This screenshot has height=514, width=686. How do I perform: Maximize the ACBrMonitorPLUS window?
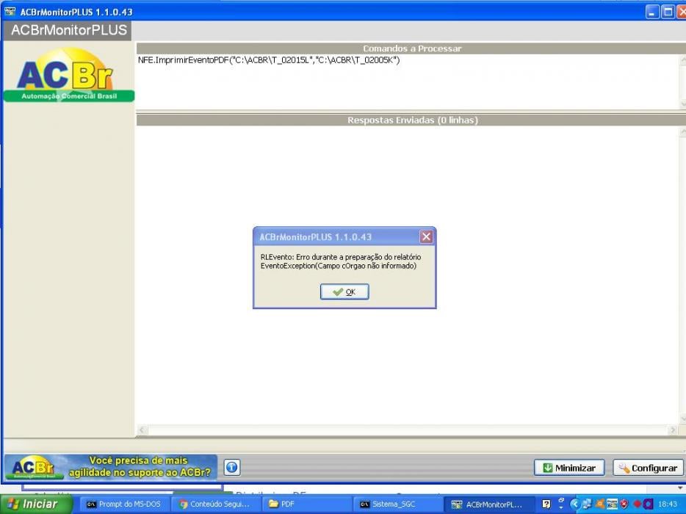click(x=668, y=12)
